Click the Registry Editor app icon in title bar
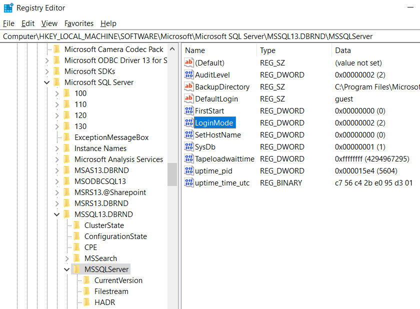The height and width of the screenshot is (309, 420). point(8,8)
